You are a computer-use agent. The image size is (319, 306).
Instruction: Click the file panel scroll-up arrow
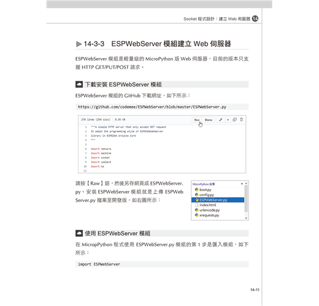[x=246, y=184]
